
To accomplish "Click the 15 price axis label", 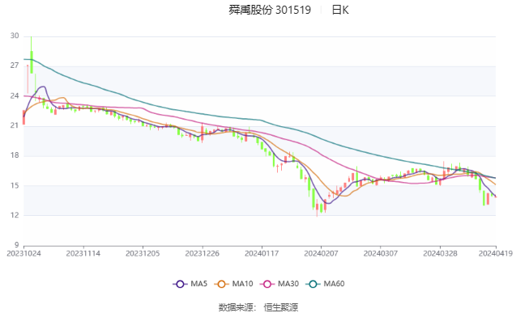I will pyautogui.click(x=15, y=185).
